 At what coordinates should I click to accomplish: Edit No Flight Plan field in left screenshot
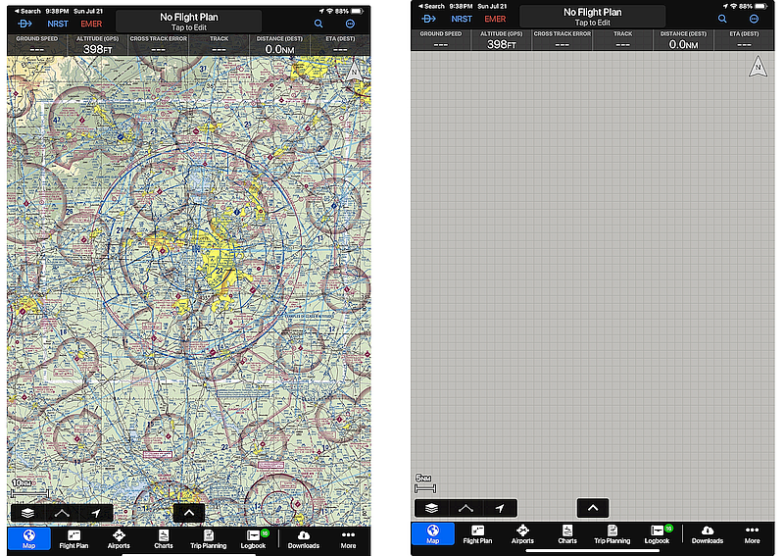[188, 22]
